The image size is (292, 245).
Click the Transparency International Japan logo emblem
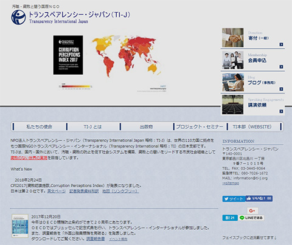tap(18, 17)
